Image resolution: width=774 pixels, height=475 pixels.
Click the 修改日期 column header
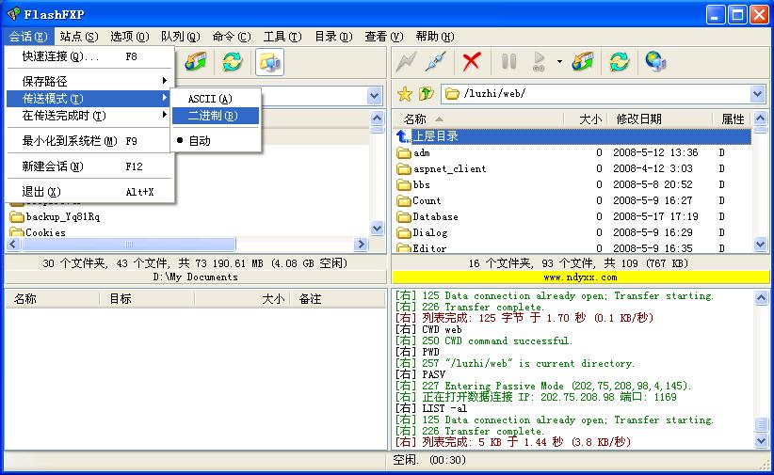638,119
